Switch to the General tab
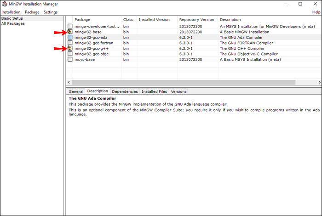The width and height of the screenshot is (322, 216). (x=76, y=91)
